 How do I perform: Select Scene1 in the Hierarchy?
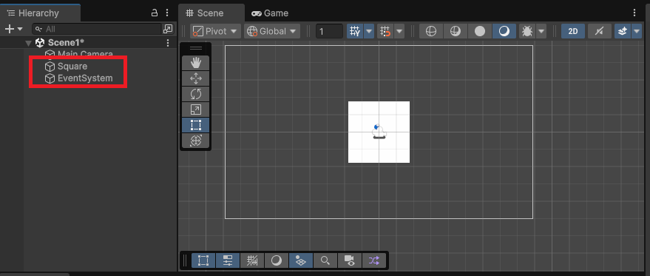click(67, 42)
